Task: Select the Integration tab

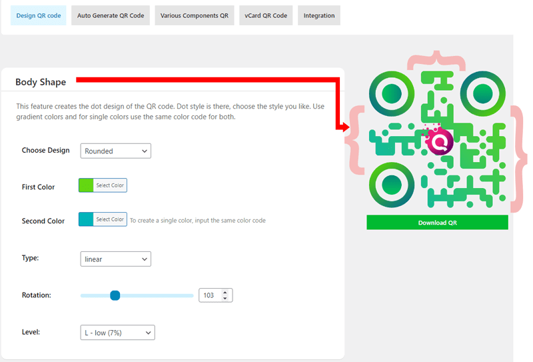Action: tap(319, 15)
